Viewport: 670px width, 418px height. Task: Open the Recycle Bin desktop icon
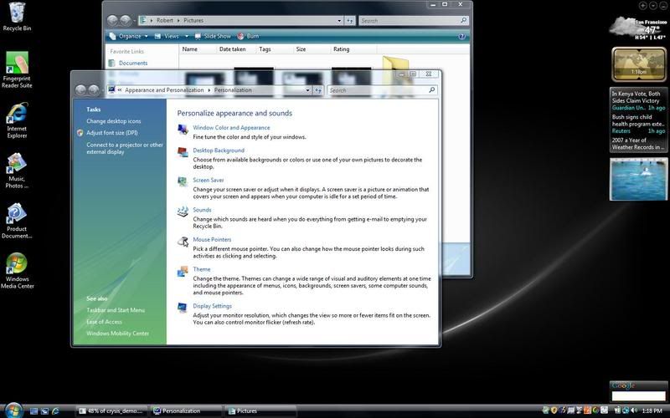point(17,16)
